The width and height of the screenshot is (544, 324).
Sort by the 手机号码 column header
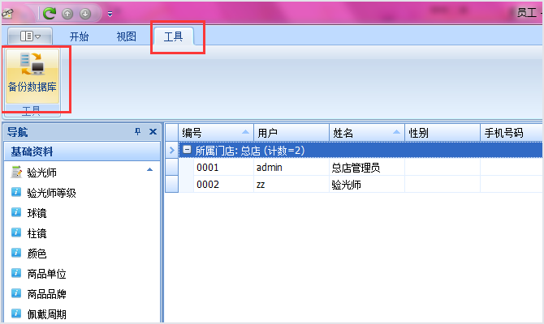(512, 133)
